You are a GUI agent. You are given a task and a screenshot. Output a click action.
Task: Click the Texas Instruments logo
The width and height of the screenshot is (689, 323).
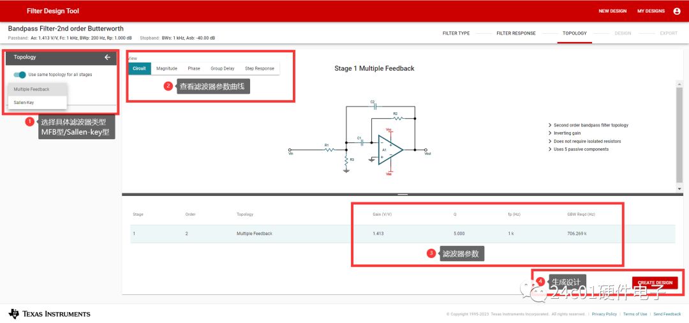(50, 314)
